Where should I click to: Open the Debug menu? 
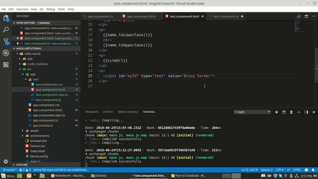tap(51, 9)
